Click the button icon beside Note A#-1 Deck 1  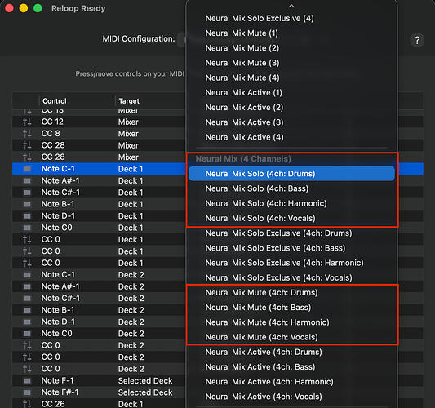[27, 181]
